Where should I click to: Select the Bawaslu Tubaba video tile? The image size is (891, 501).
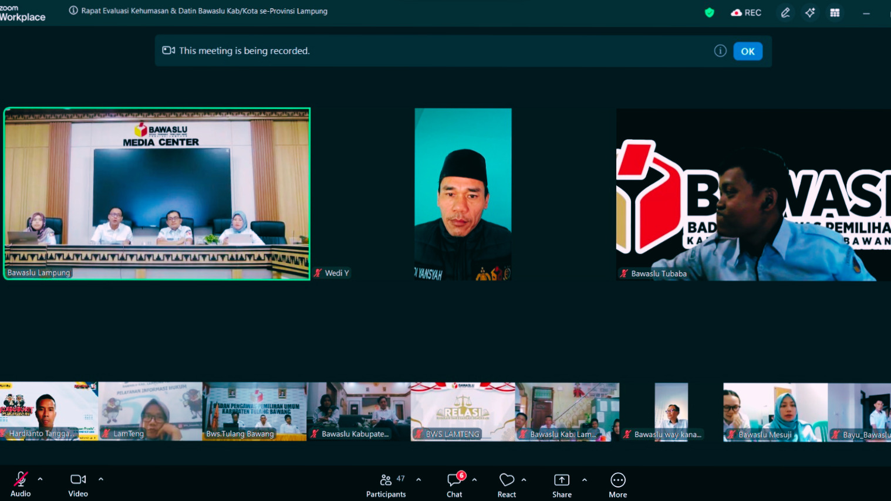click(753, 195)
